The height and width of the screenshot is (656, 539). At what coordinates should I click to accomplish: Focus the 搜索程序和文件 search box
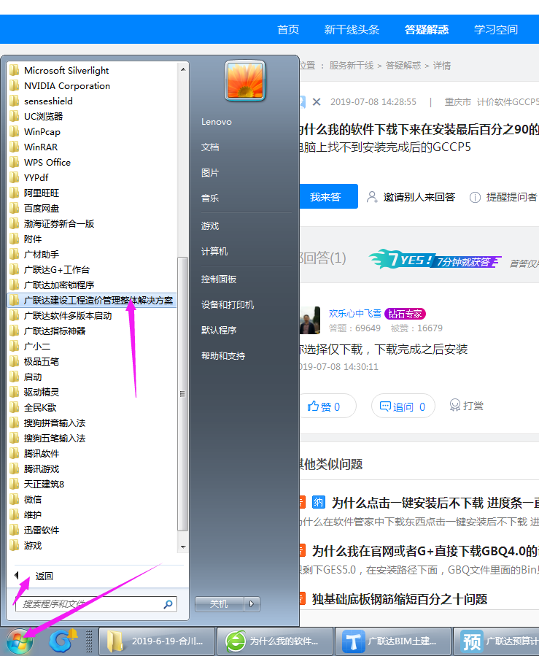96,604
